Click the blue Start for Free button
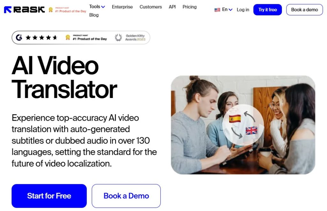Screen dimensions: 327x211 click(x=49, y=196)
